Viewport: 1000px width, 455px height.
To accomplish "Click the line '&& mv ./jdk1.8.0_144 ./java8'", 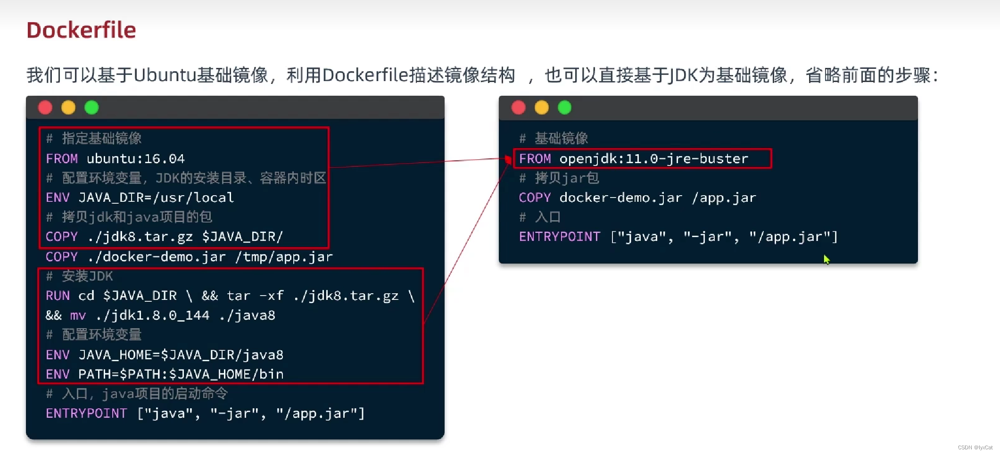I will [x=160, y=315].
